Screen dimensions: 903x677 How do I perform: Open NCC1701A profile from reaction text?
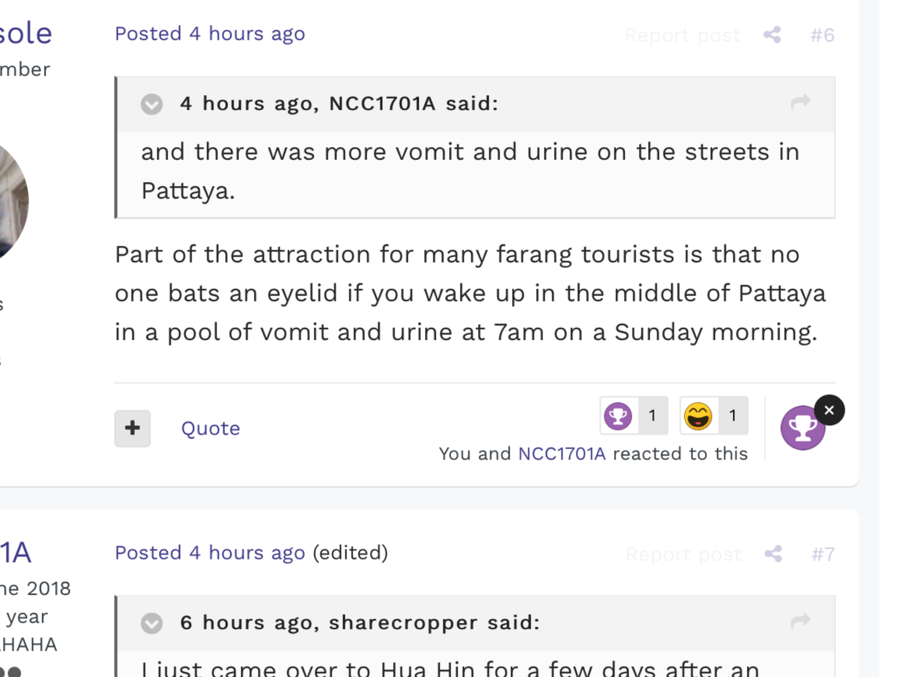pyautogui.click(x=561, y=454)
